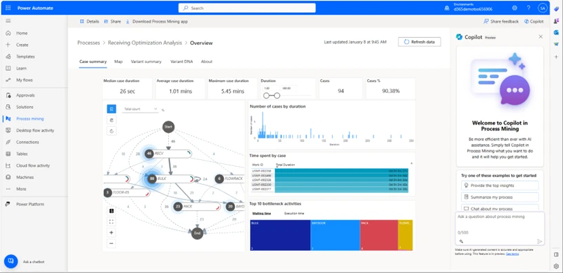563x273 pixels.
Task: Zoom in with the plus icon
Action: click(112, 232)
